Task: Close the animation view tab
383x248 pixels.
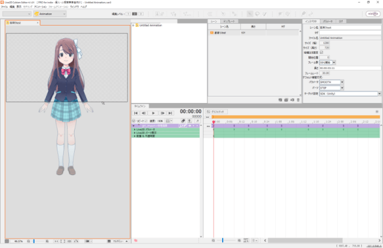Action: point(38,23)
